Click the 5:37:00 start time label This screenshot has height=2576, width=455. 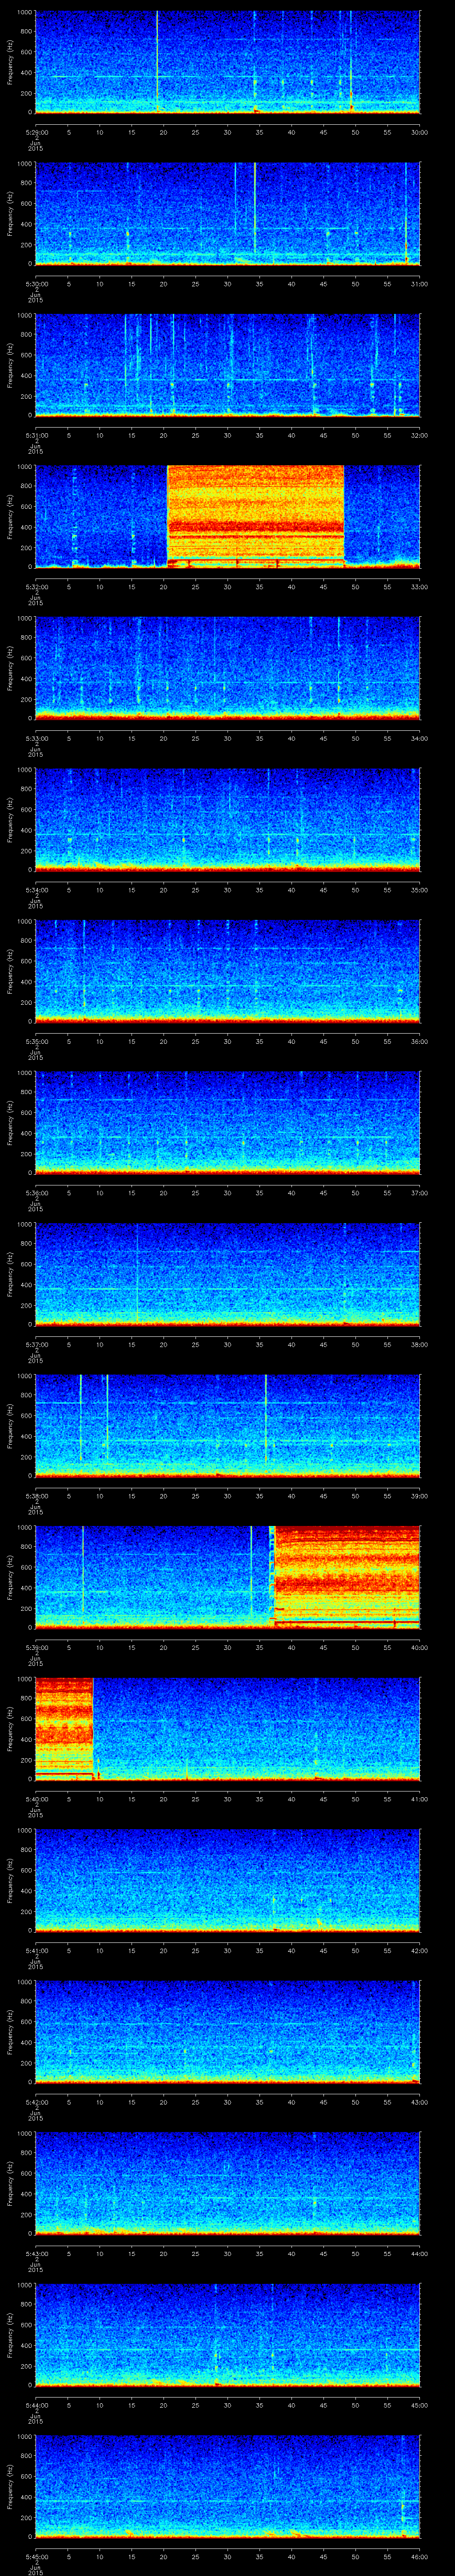36,1344
